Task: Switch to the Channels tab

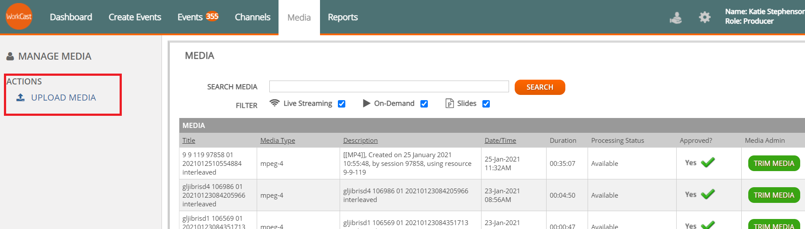Action: pyautogui.click(x=253, y=17)
